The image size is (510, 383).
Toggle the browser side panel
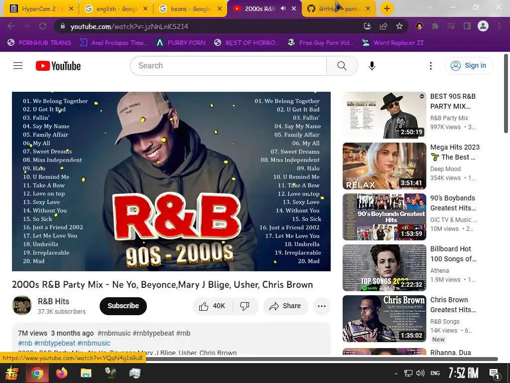(467, 26)
